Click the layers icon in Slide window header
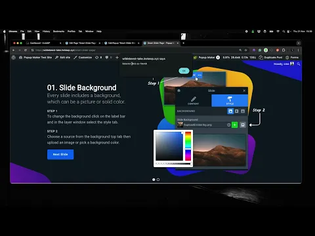Image resolution: width=315 pixels, height=236 pixels. (x=178, y=90)
